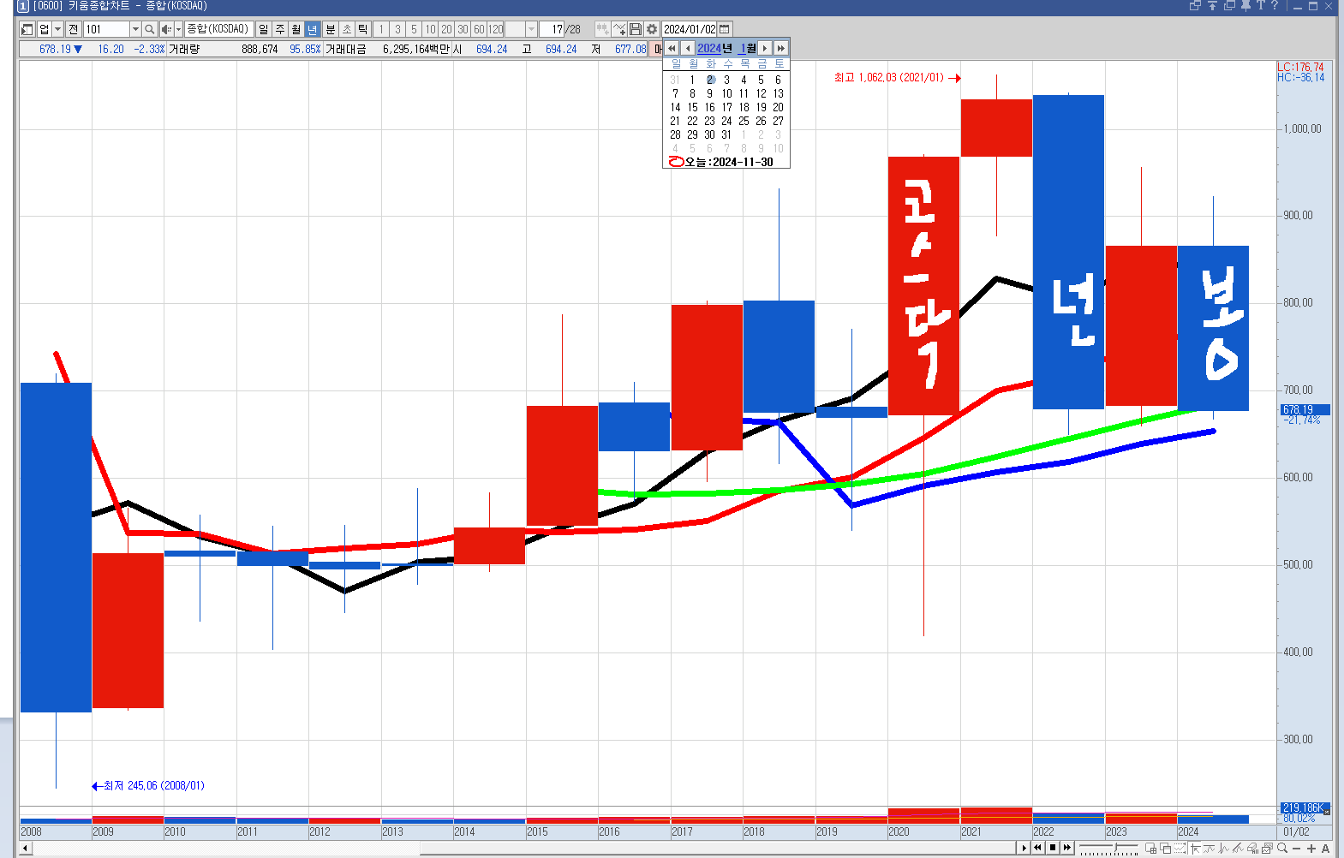Viewport: 1344px width, 858px height.
Task: Click the 전 button in toolbar
Action: point(74,29)
